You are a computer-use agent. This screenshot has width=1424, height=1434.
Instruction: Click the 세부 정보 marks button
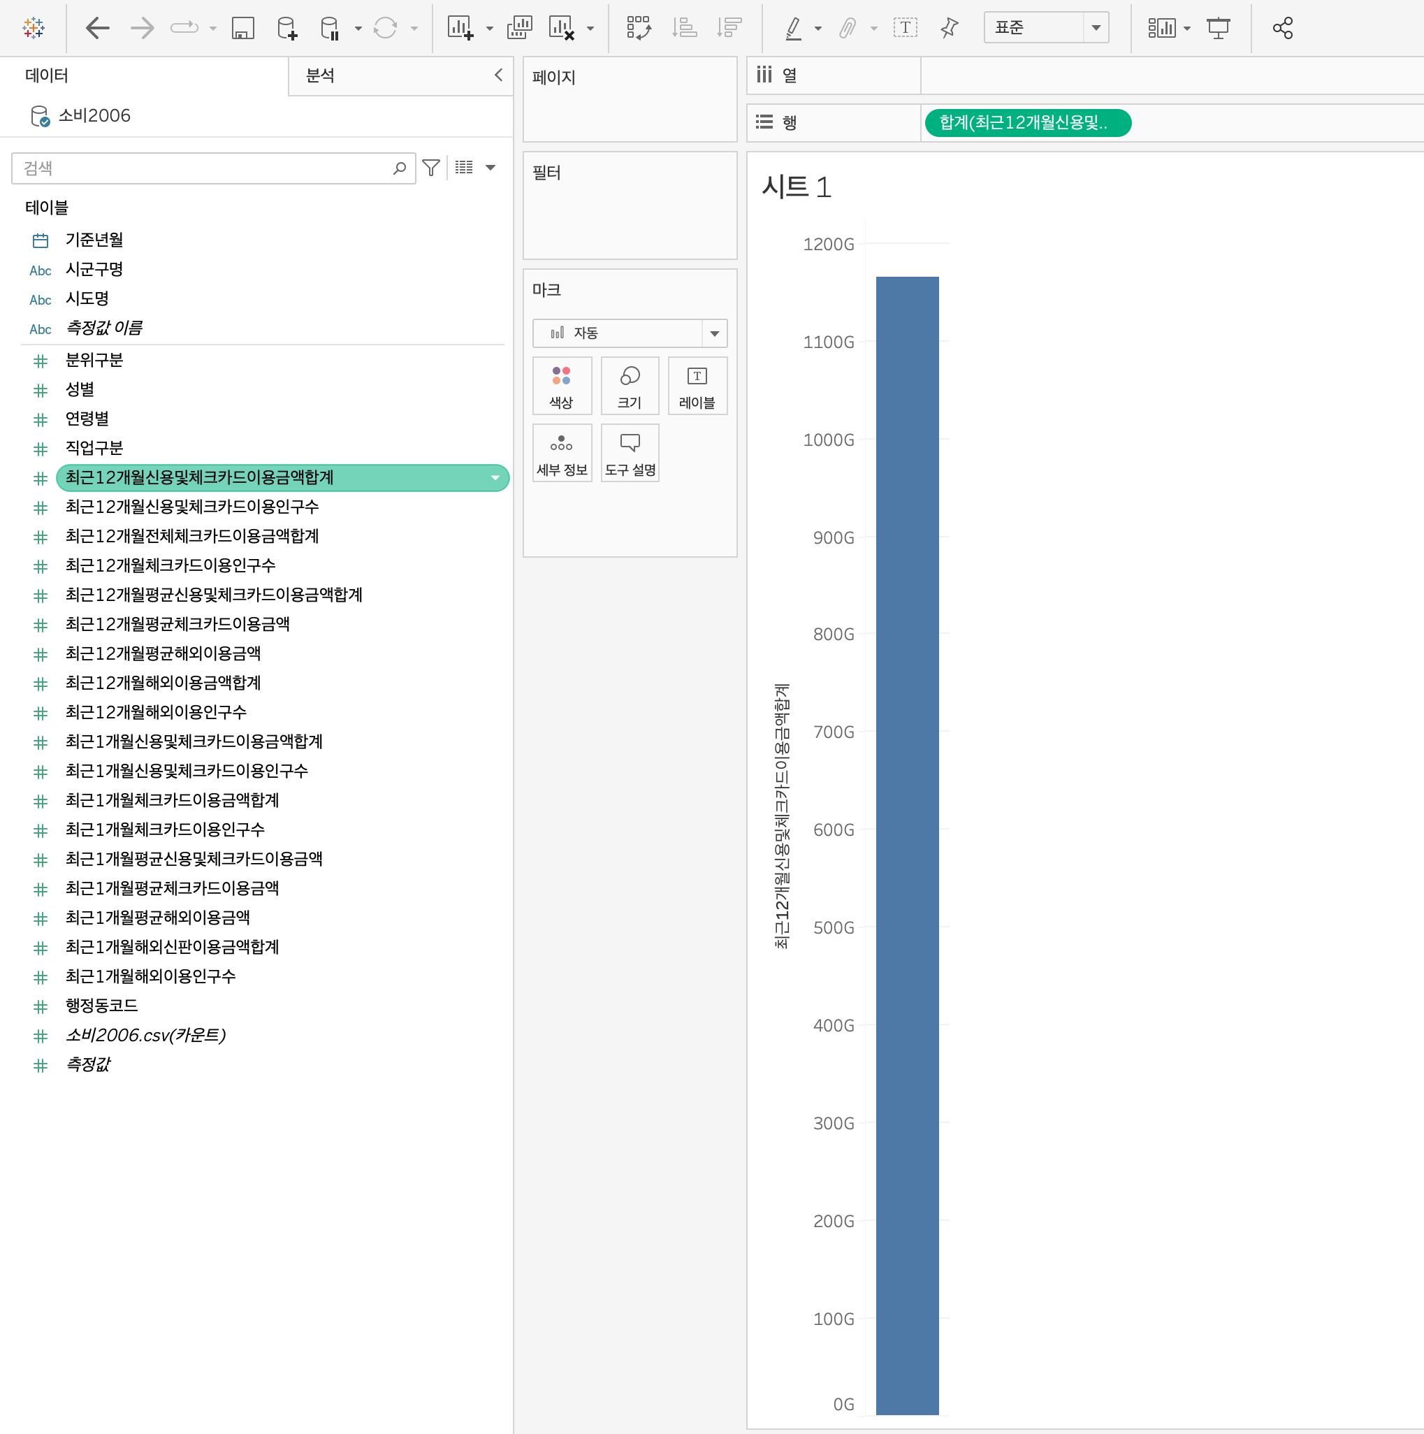coord(562,454)
